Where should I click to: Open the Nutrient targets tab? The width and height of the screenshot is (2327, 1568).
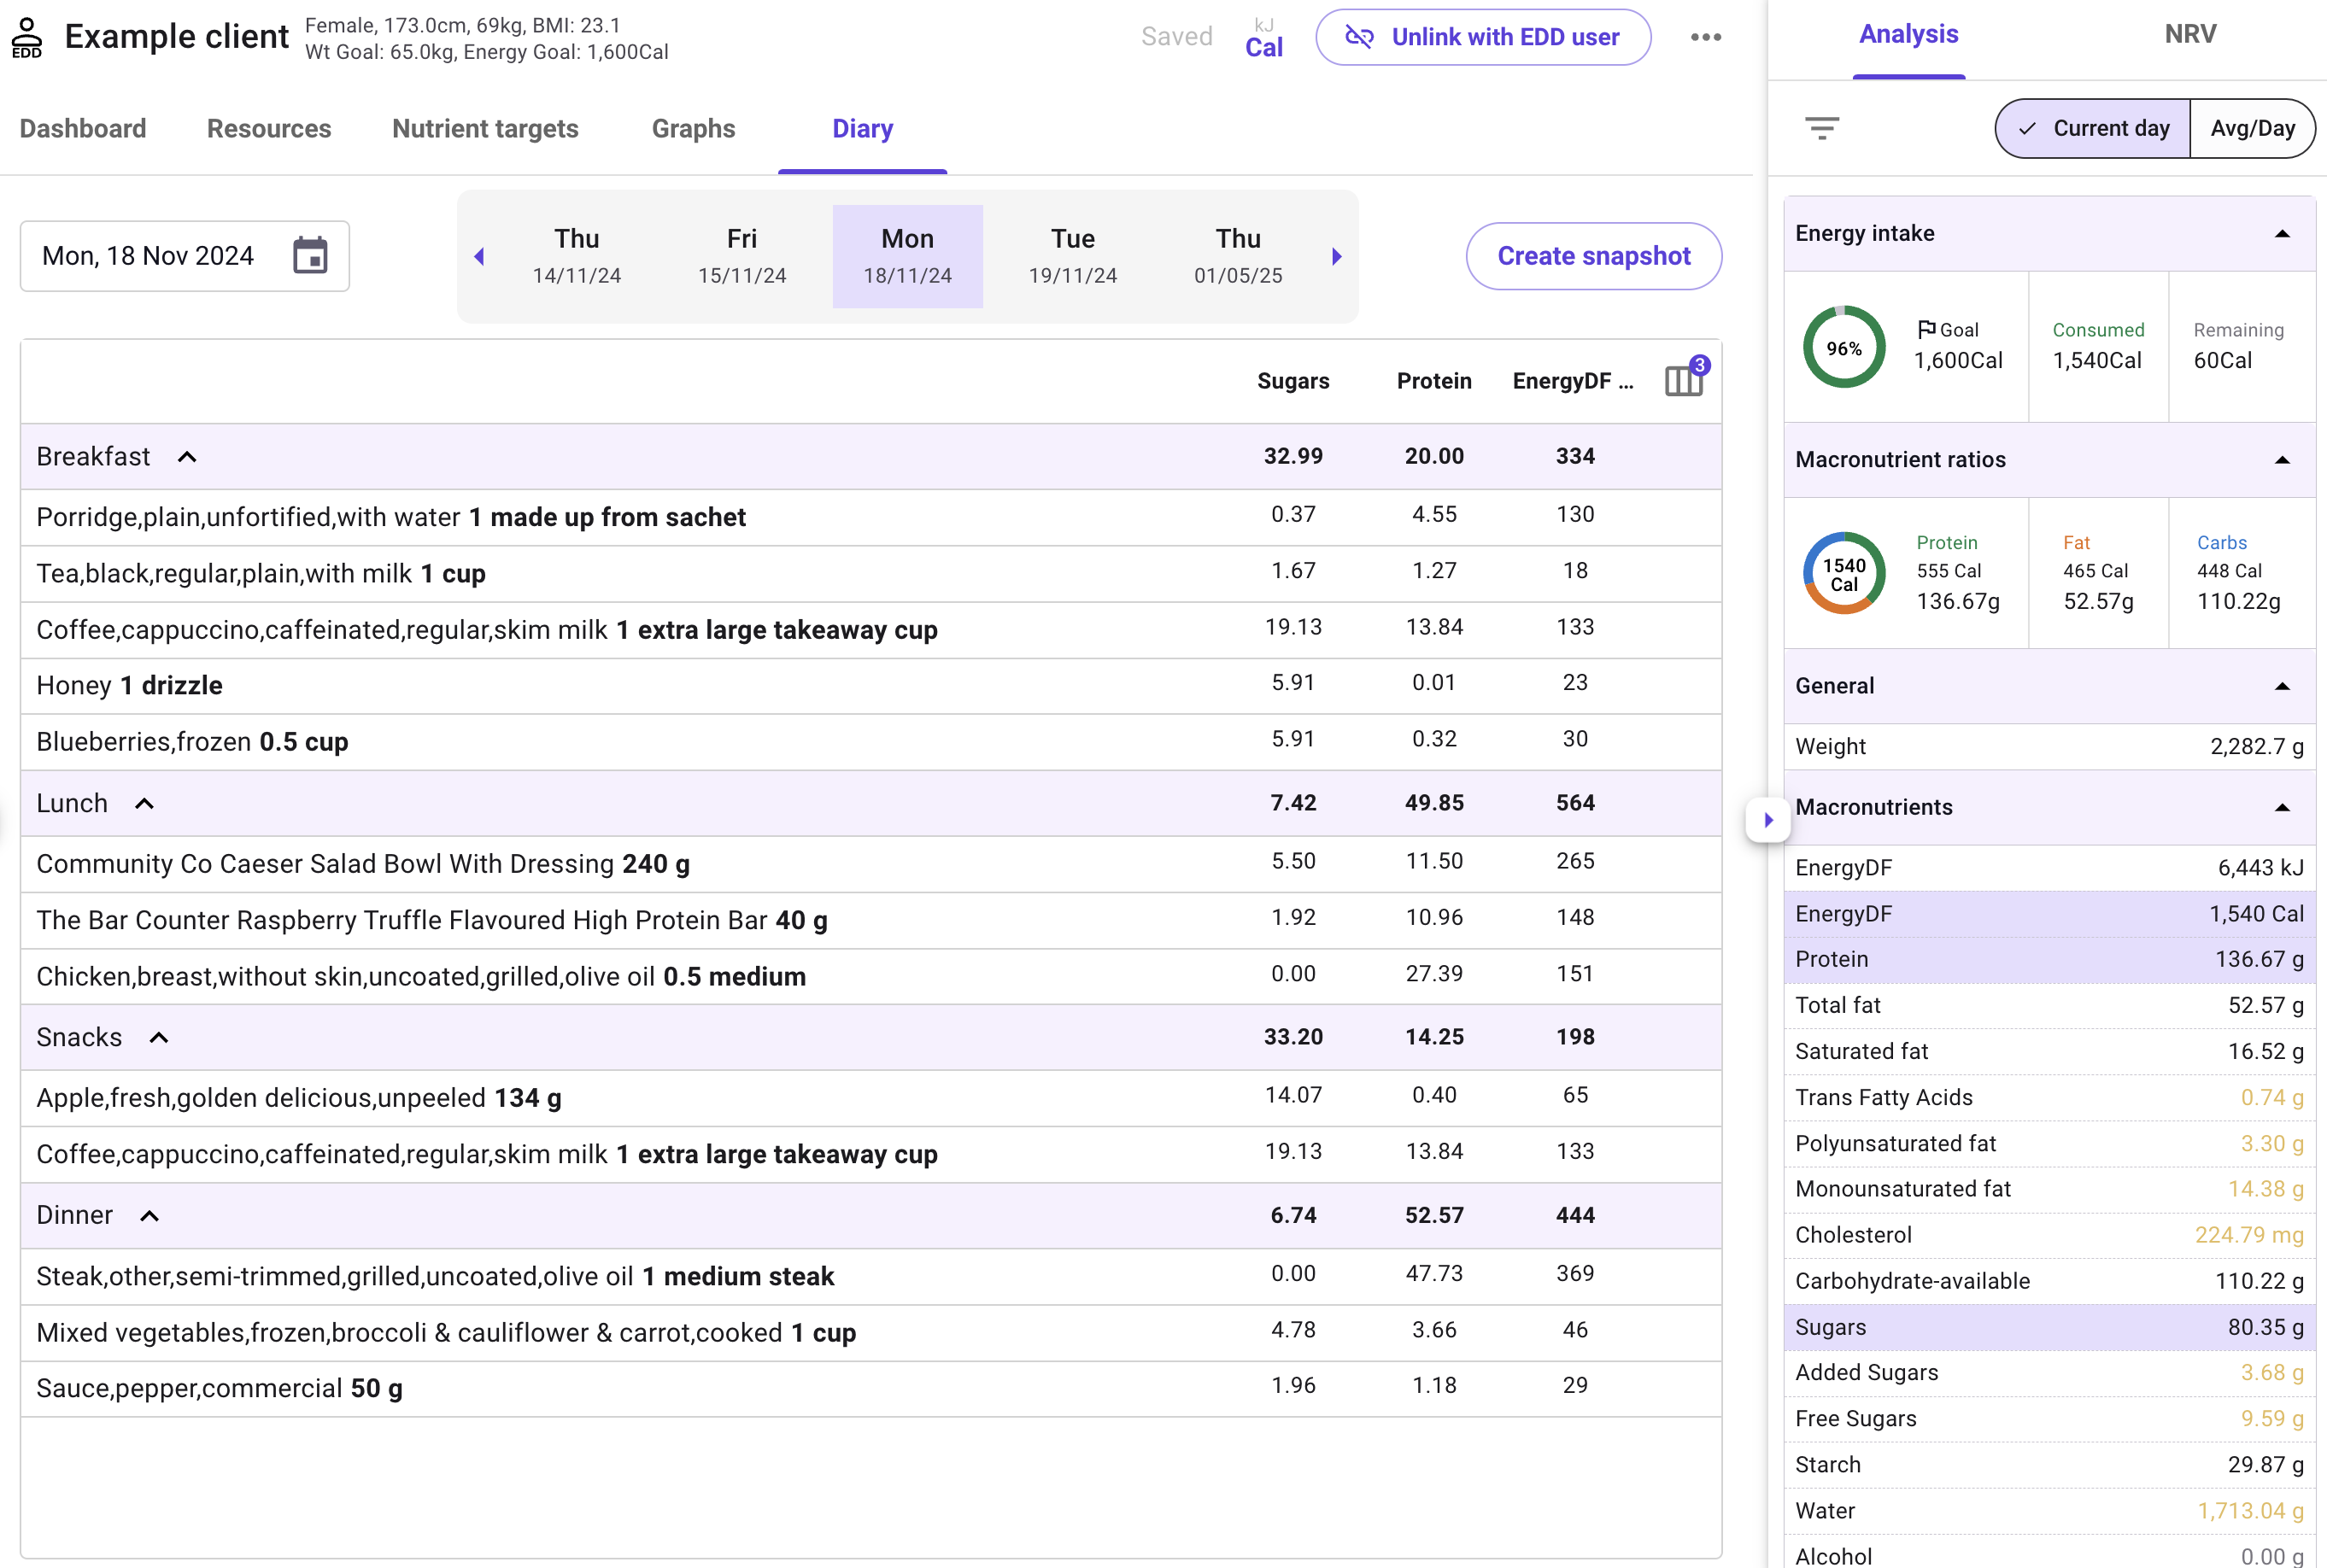pos(485,129)
